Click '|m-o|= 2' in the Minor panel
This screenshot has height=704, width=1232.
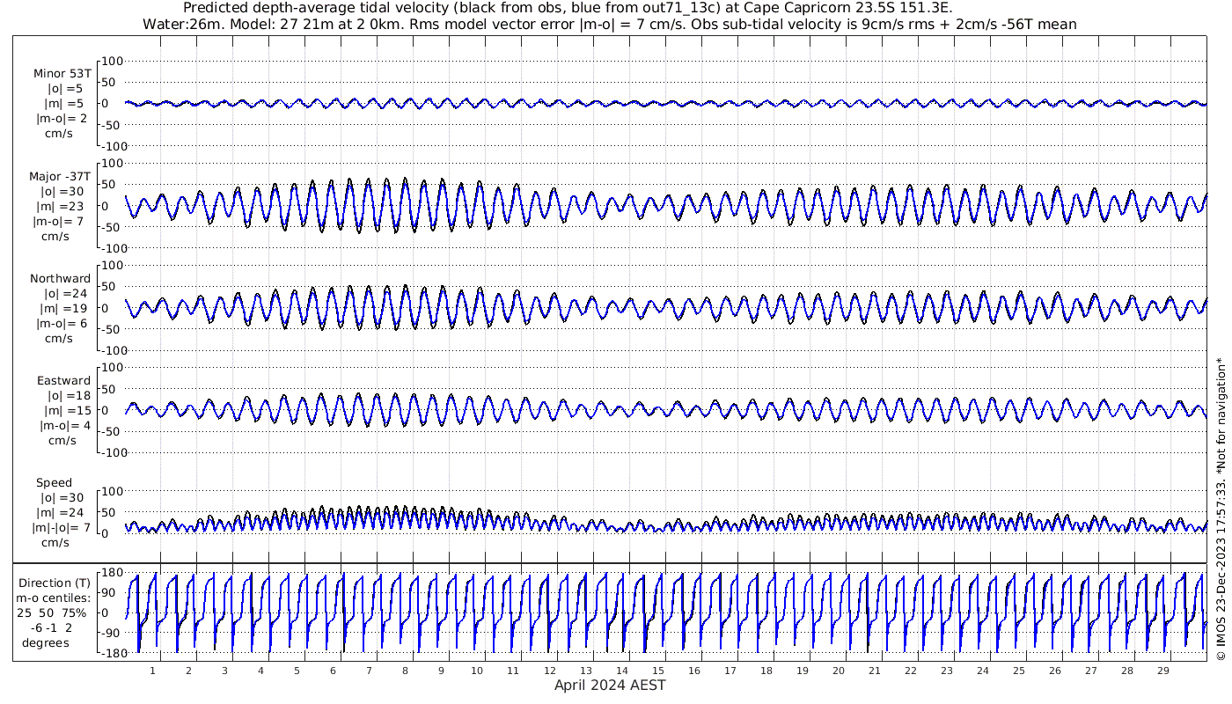coord(62,119)
